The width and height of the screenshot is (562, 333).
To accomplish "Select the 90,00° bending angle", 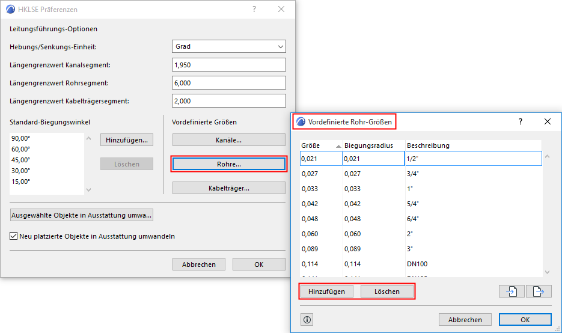I will click(x=21, y=138).
